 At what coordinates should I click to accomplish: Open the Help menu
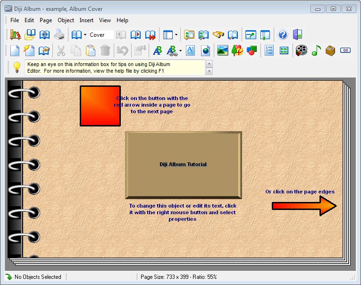pyautogui.click(x=122, y=20)
